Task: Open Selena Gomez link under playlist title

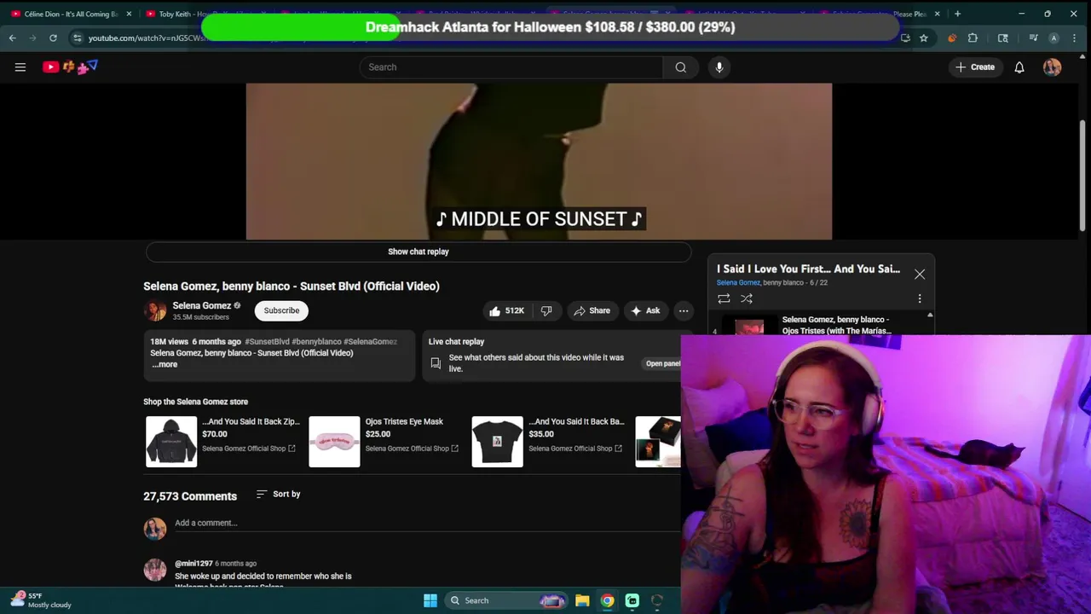Action: tap(738, 282)
